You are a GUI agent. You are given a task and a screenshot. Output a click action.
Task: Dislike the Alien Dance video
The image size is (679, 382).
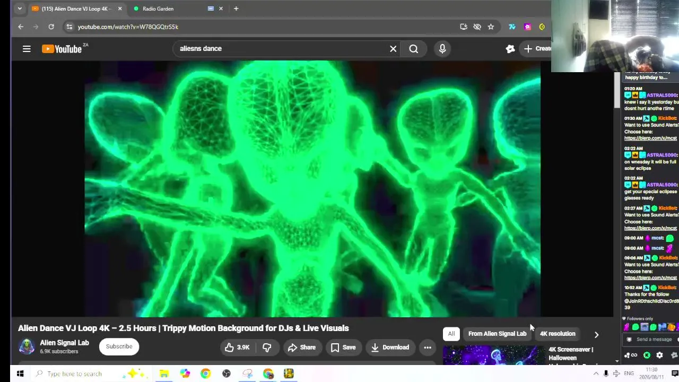(267, 348)
